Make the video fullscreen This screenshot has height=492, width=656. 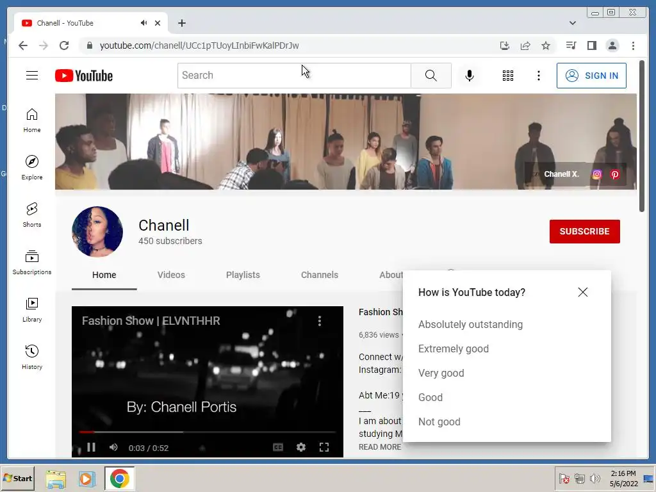[x=324, y=447]
